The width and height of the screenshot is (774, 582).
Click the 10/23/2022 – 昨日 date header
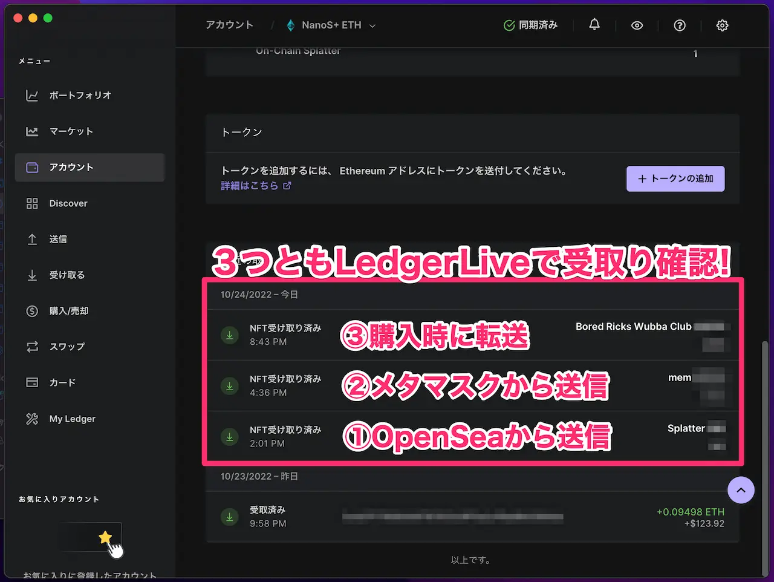point(259,477)
